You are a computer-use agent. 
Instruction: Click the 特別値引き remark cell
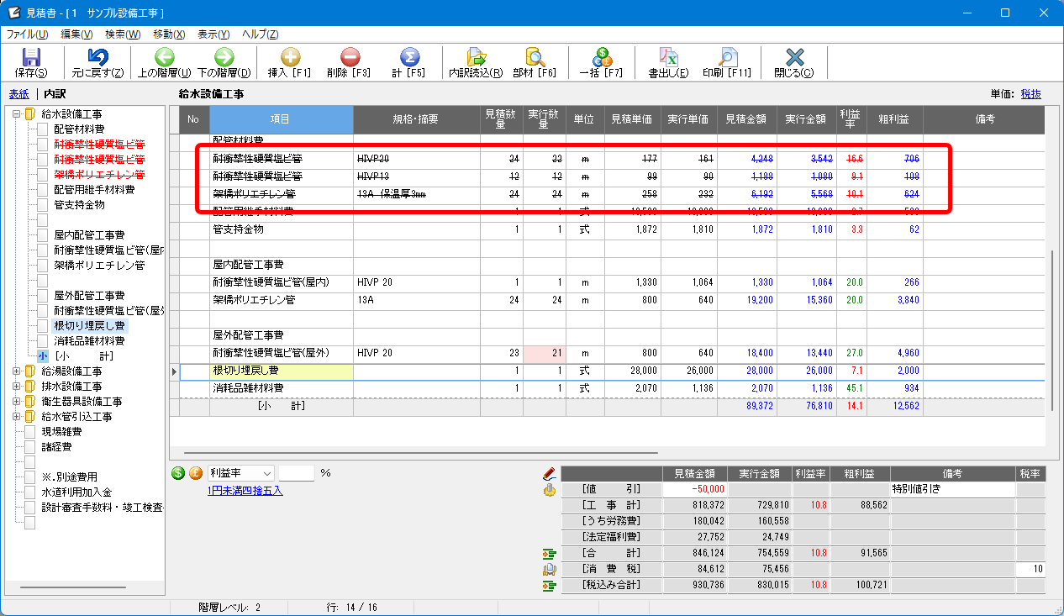952,489
